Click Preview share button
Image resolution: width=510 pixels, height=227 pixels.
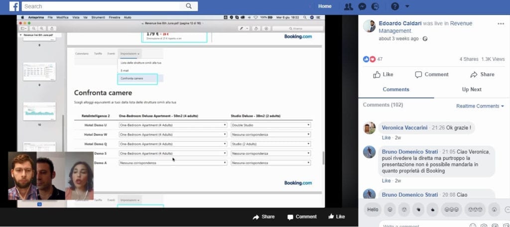coord(52,28)
